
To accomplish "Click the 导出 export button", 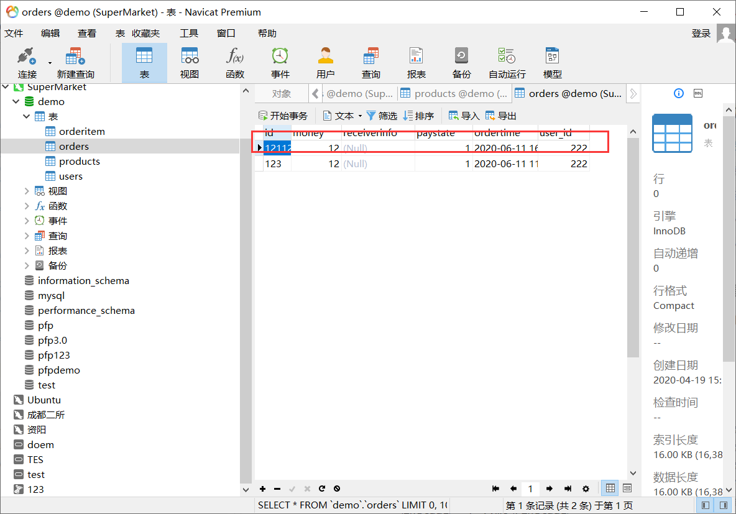I will [501, 116].
